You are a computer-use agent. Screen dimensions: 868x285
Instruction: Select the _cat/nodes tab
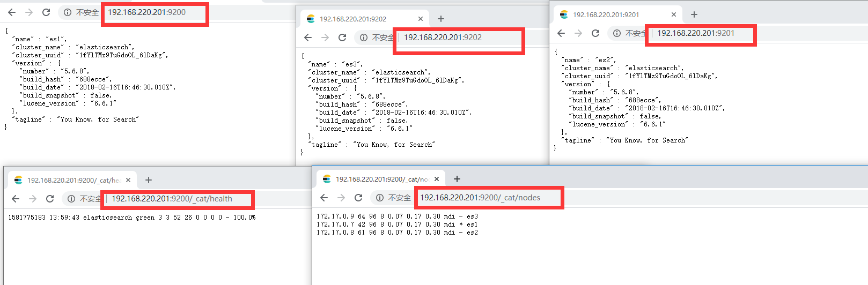tap(382, 179)
